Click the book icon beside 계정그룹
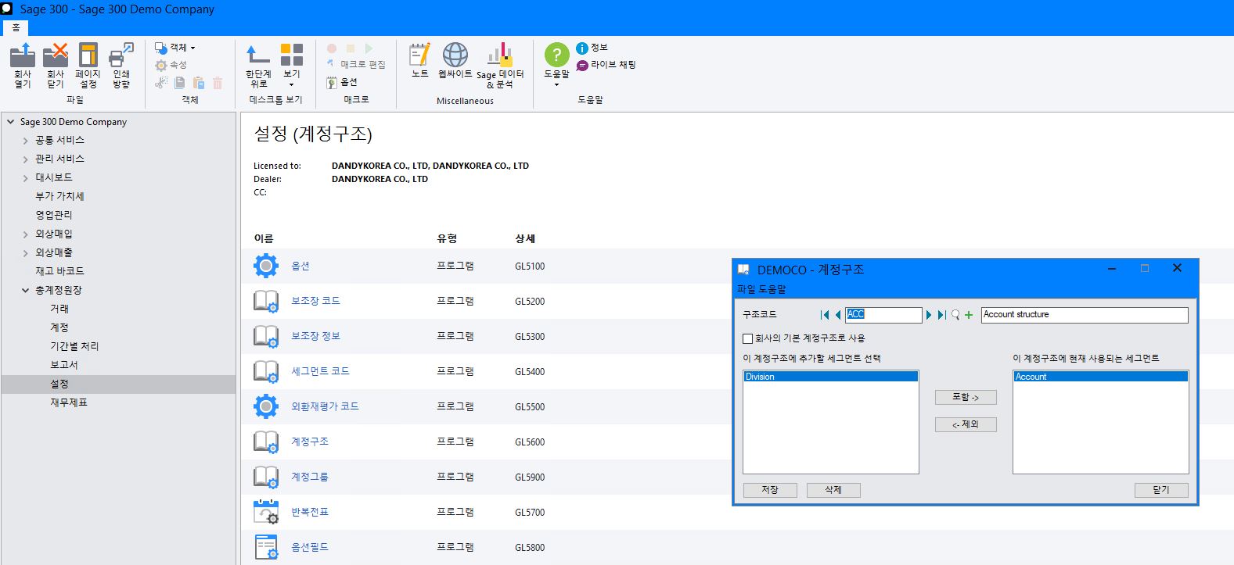Screen dimensions: 1234x565 pos(266,477)
